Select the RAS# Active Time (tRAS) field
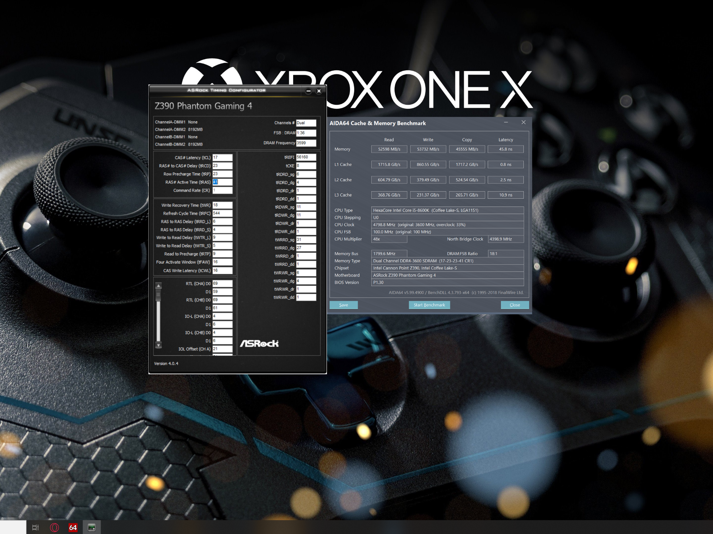Viewport: 713px width, 534px height. tap(222, 182)
